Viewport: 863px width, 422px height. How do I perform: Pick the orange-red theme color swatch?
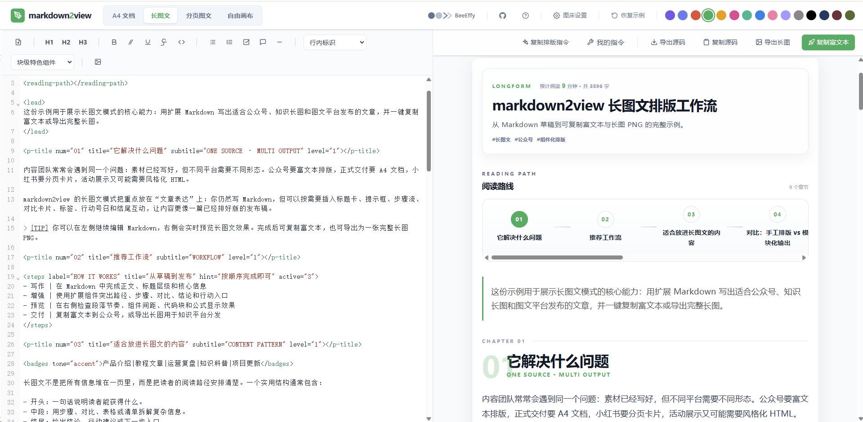(x=696, y=15)
